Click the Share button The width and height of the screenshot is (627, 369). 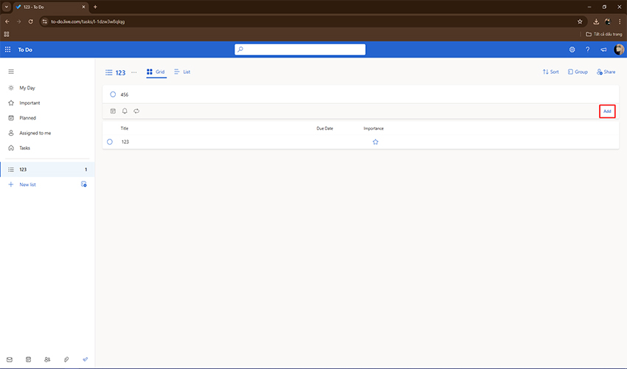tap(606, 72)
